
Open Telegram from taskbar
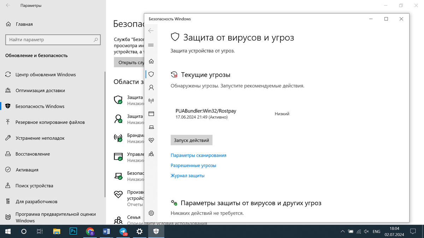[123, 231]
